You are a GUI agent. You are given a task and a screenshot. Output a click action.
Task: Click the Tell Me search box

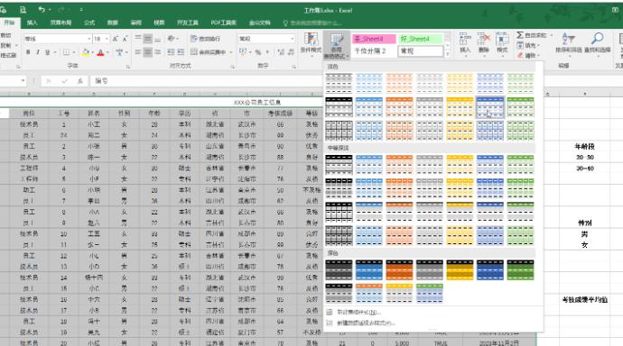coord(313,23)
